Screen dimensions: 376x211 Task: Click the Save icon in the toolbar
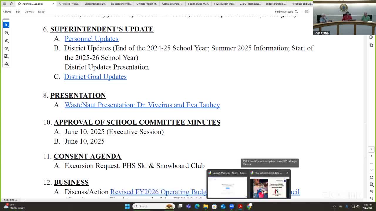tap(307, 12)
